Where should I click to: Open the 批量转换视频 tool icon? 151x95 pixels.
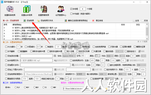tap(10, 9)
